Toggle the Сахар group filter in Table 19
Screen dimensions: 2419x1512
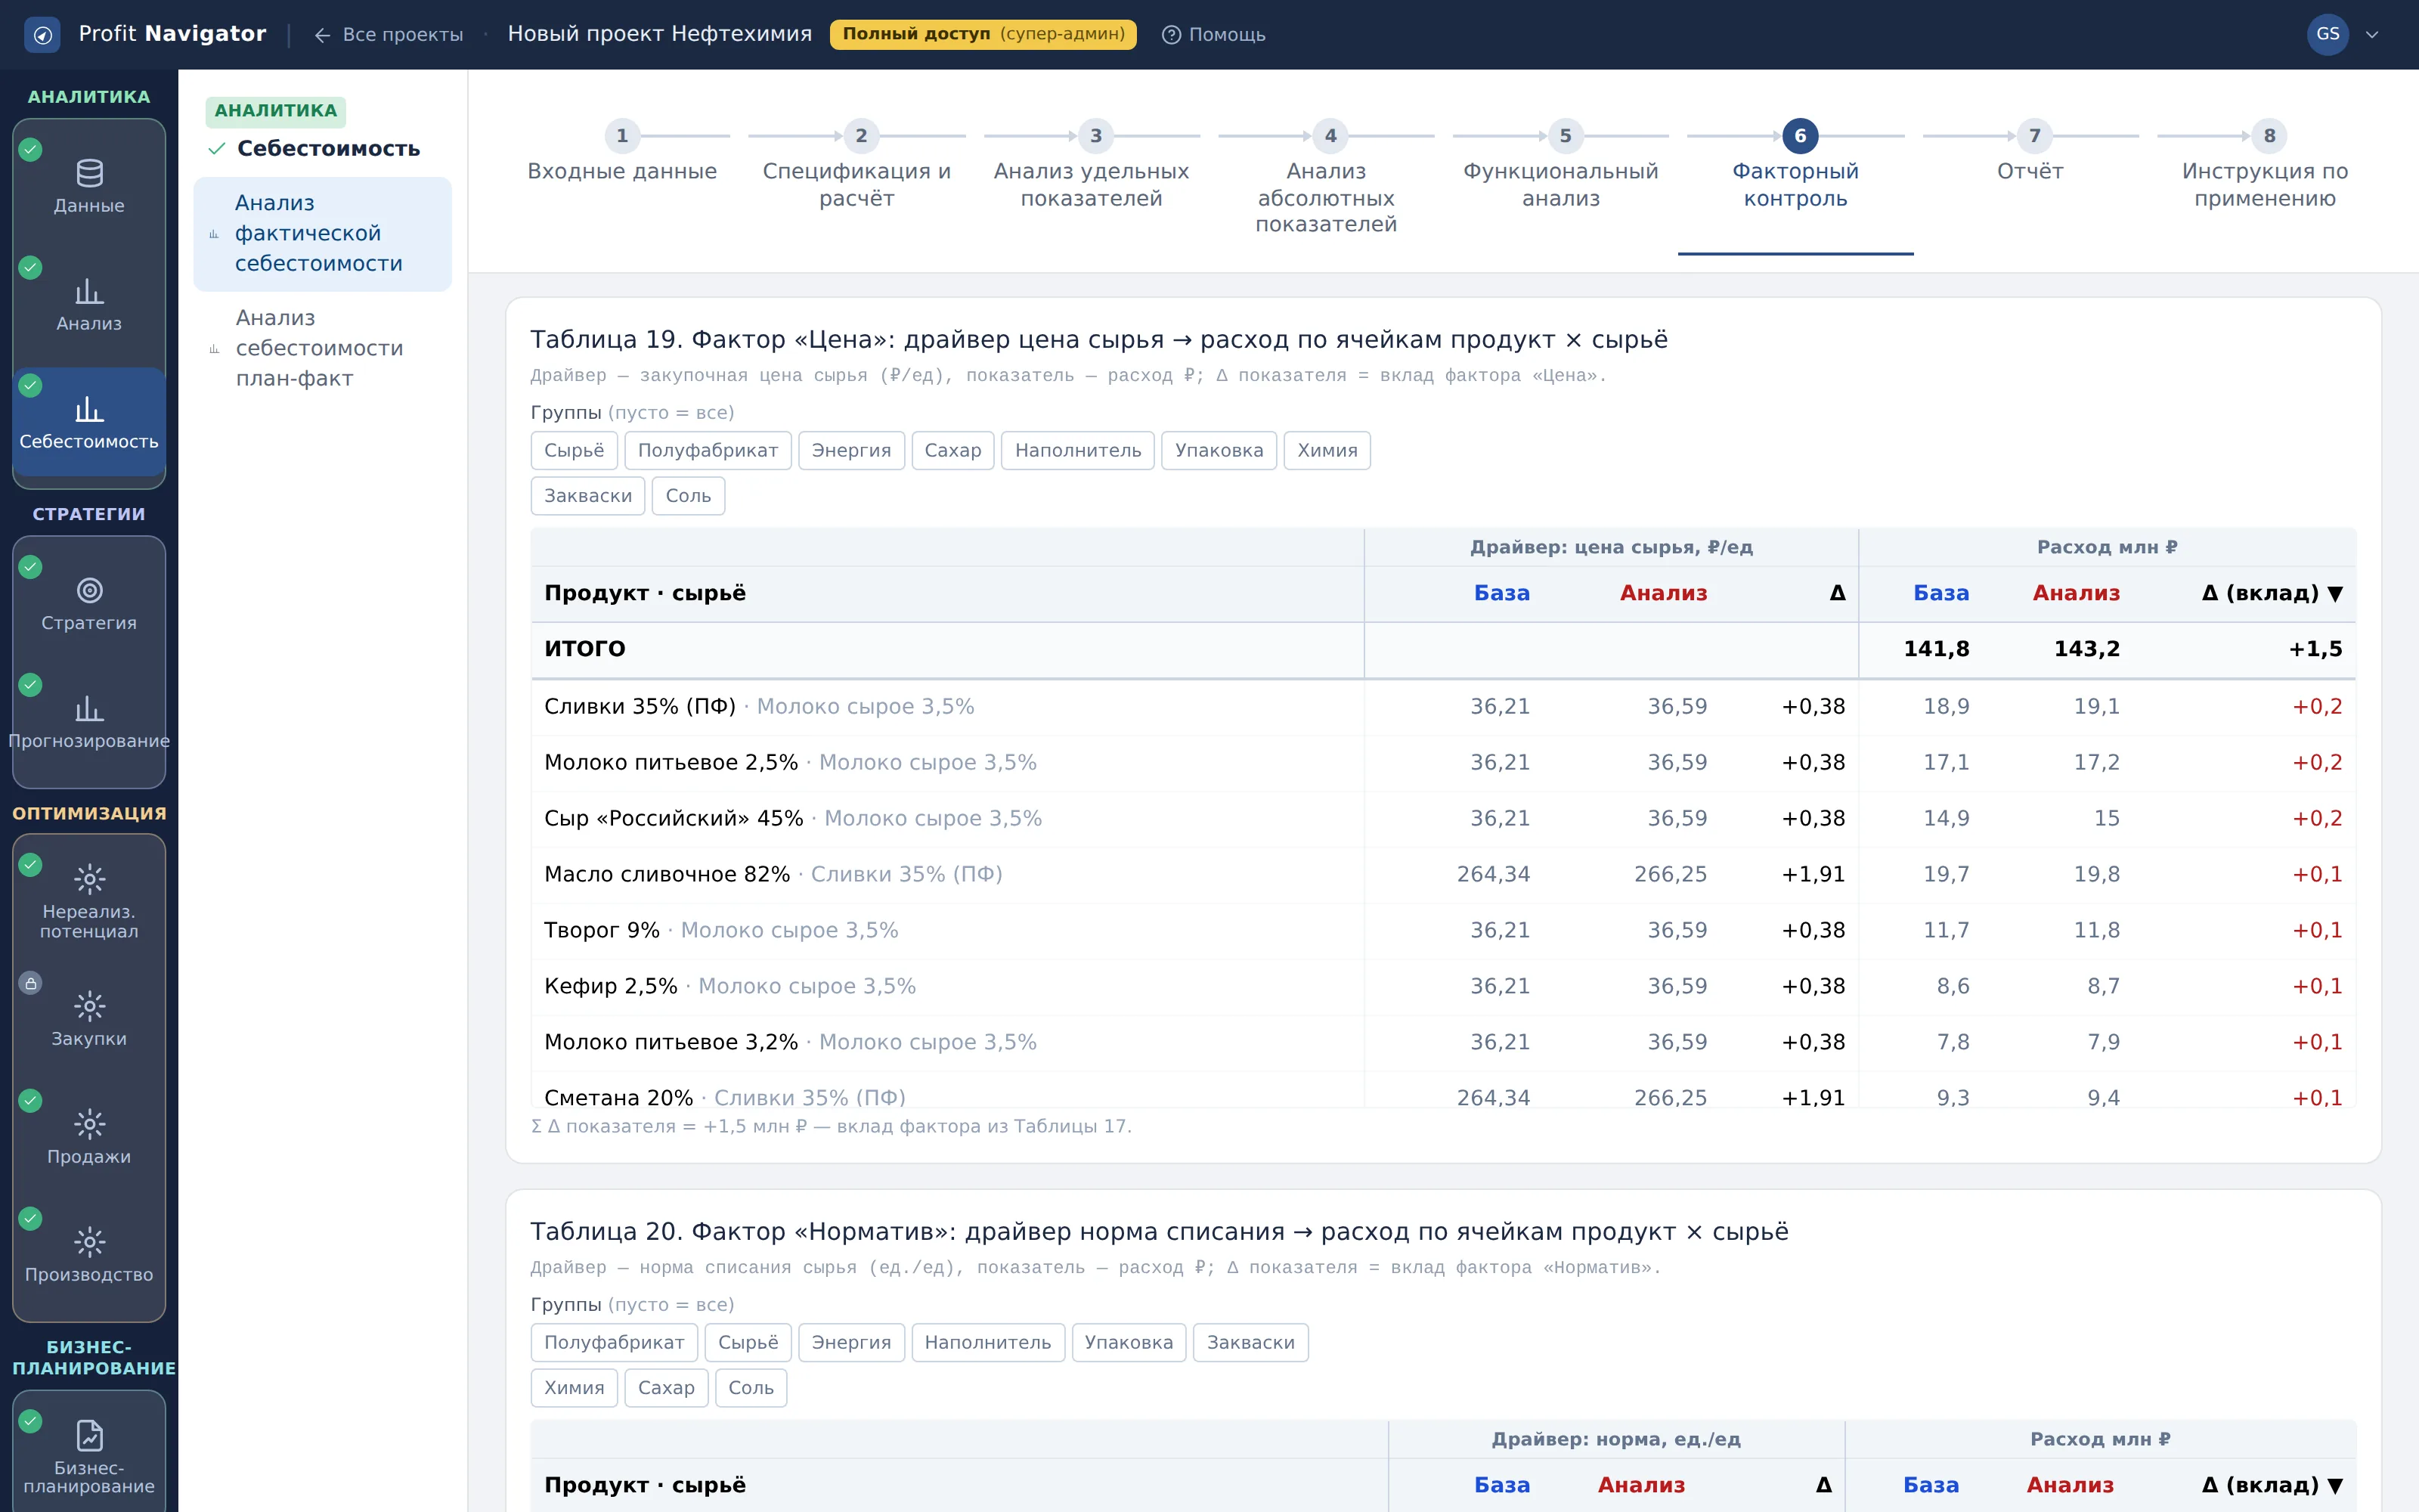point(952,451)
